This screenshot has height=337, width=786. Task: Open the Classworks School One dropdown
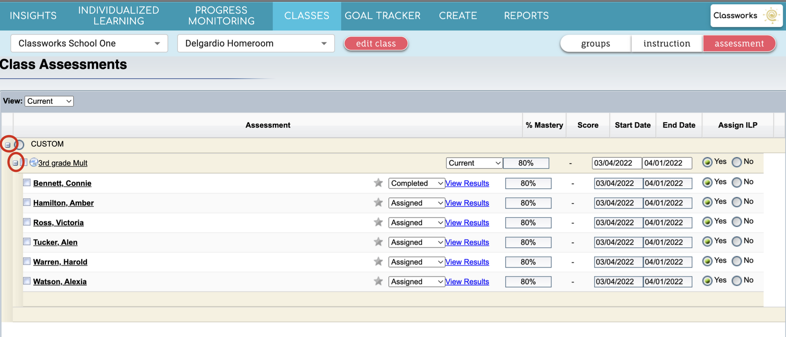89,43
